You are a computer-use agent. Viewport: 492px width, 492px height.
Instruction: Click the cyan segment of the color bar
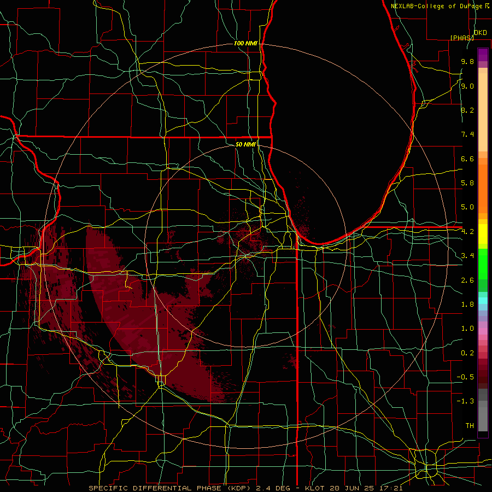tap(483, 301)
